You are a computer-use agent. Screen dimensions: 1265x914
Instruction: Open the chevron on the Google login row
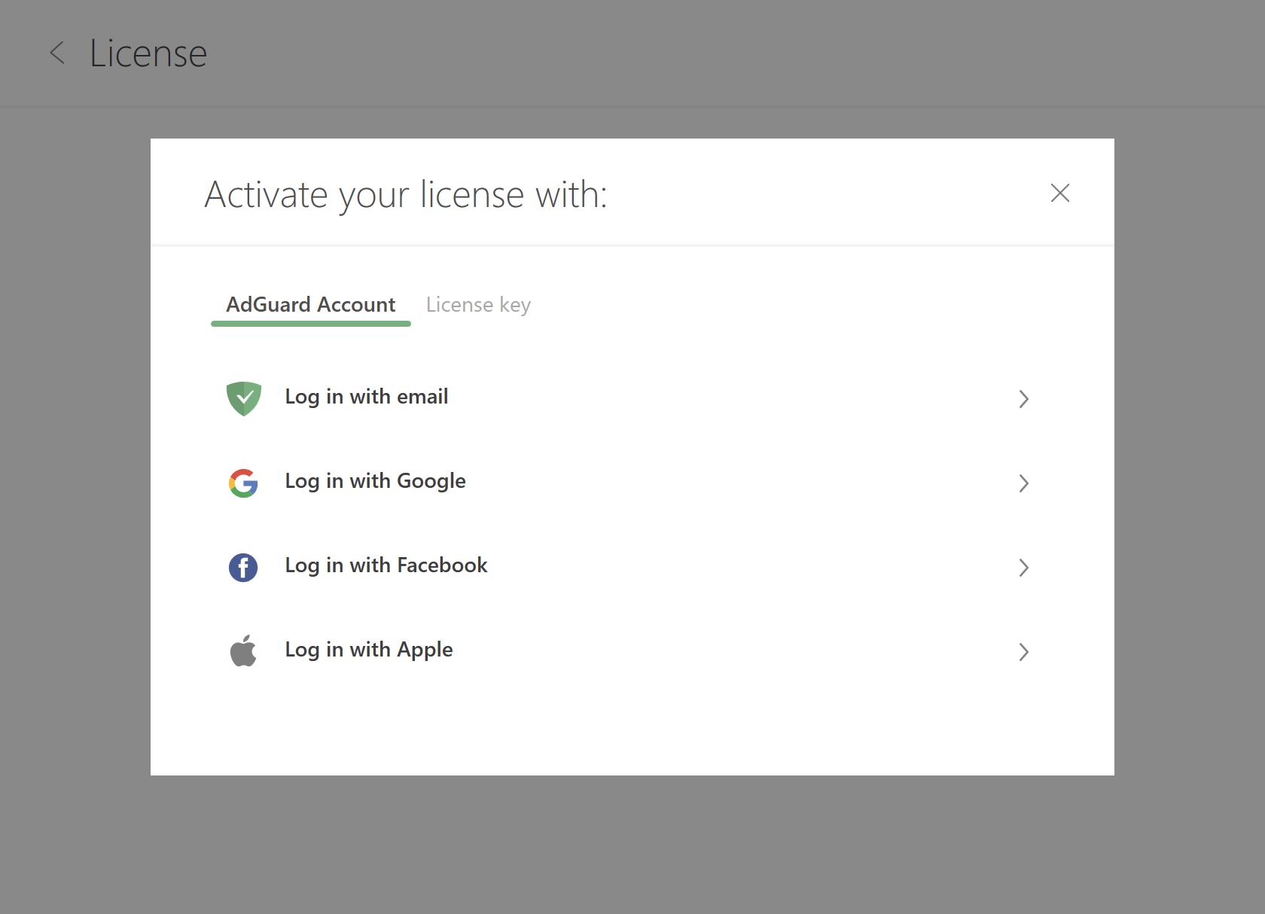1023,483
